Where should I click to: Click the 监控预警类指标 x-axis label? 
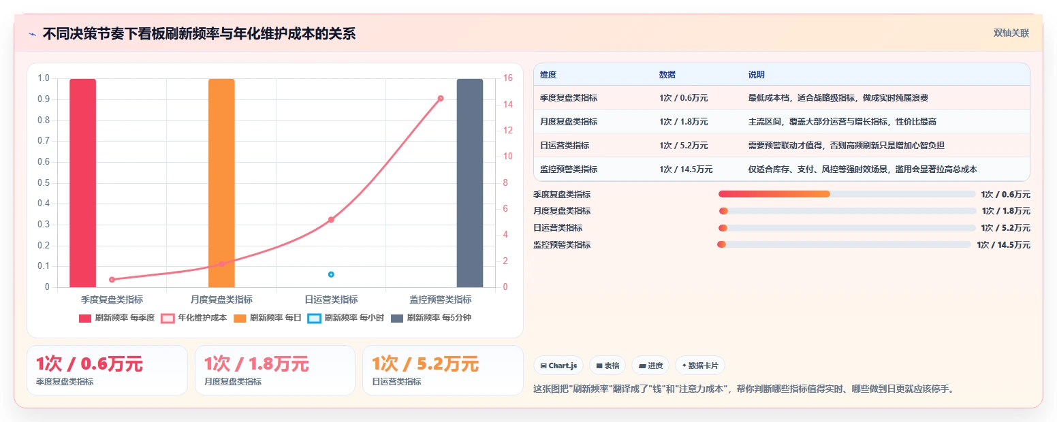tap(441, 299)
